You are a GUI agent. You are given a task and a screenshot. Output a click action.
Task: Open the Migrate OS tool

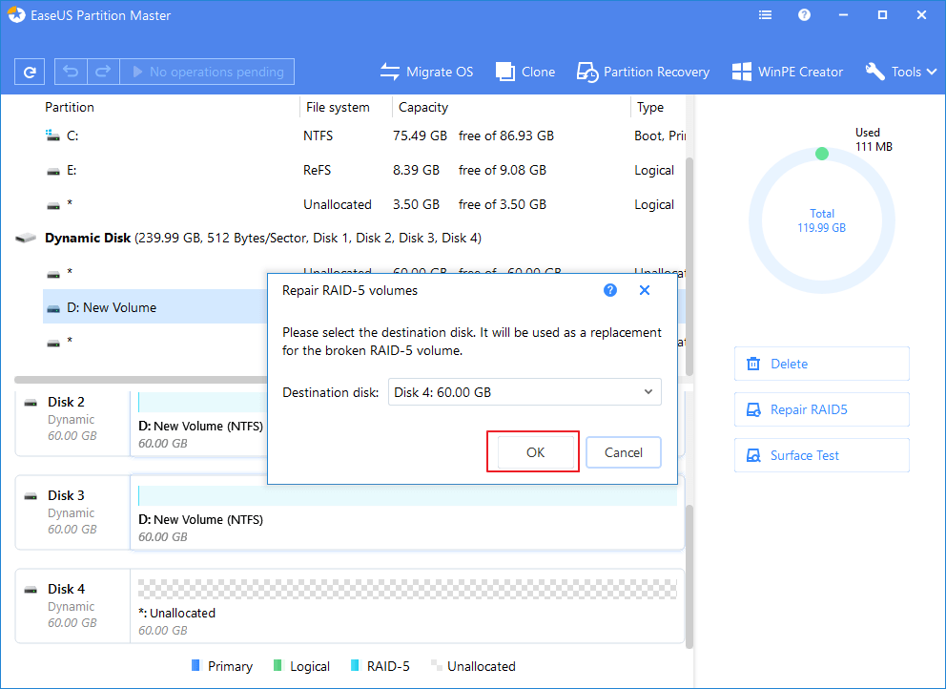[x=426, y=72]
